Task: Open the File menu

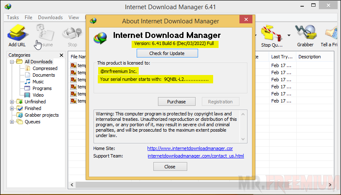Action: (x=28, y=17)
